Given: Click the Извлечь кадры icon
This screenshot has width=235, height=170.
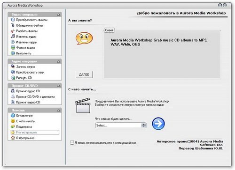Looking at the screenshot, I should tap(13, 42).
